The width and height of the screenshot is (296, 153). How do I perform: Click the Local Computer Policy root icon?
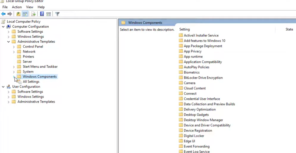tap(3, 21)
